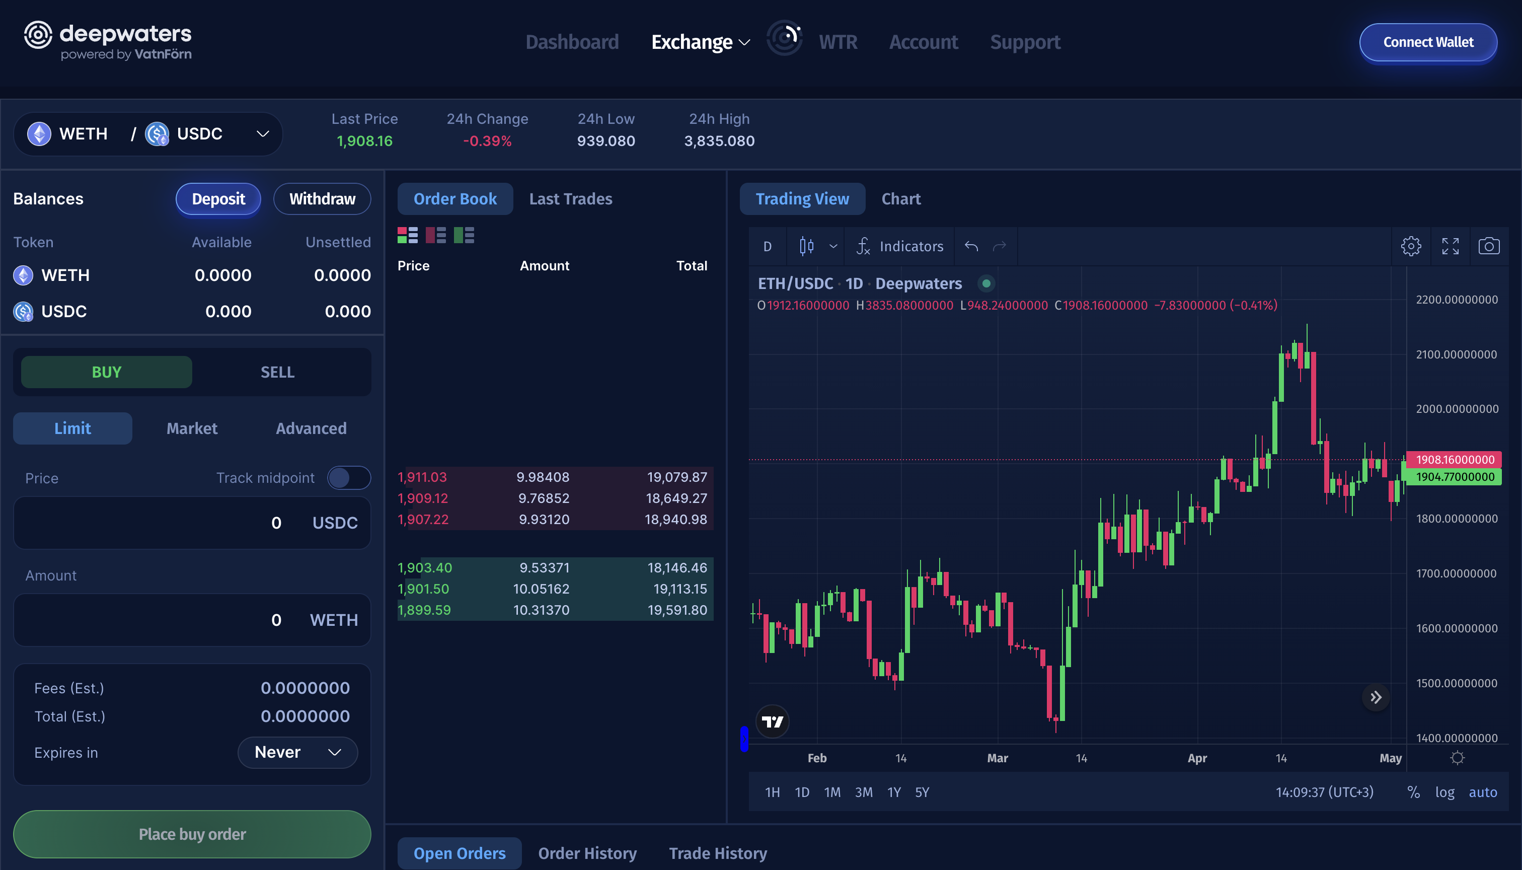Viewport: 1522px width, 870px height.
Task: Switch to the BUY side
Action: tap(106, 372)
